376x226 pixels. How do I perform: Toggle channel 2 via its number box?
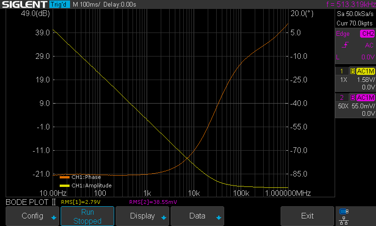pos(342,98)
